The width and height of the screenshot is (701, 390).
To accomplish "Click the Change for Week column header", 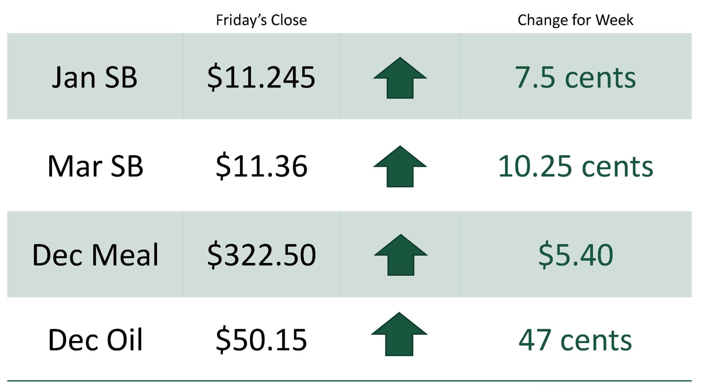I will 575,20.
